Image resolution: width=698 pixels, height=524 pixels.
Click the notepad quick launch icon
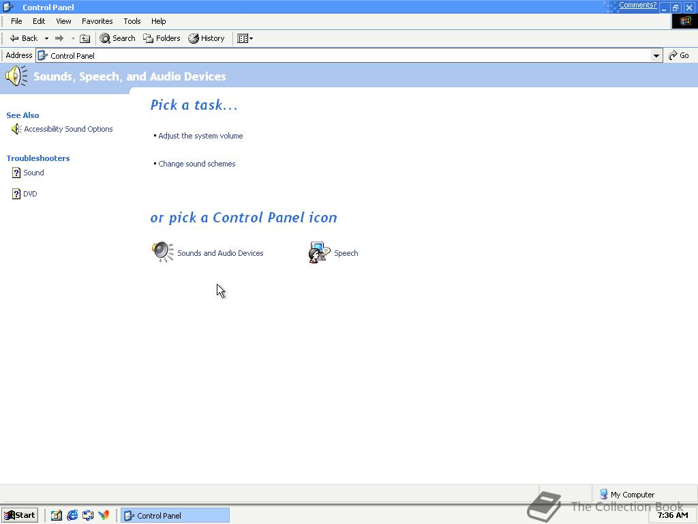point(56,515)
